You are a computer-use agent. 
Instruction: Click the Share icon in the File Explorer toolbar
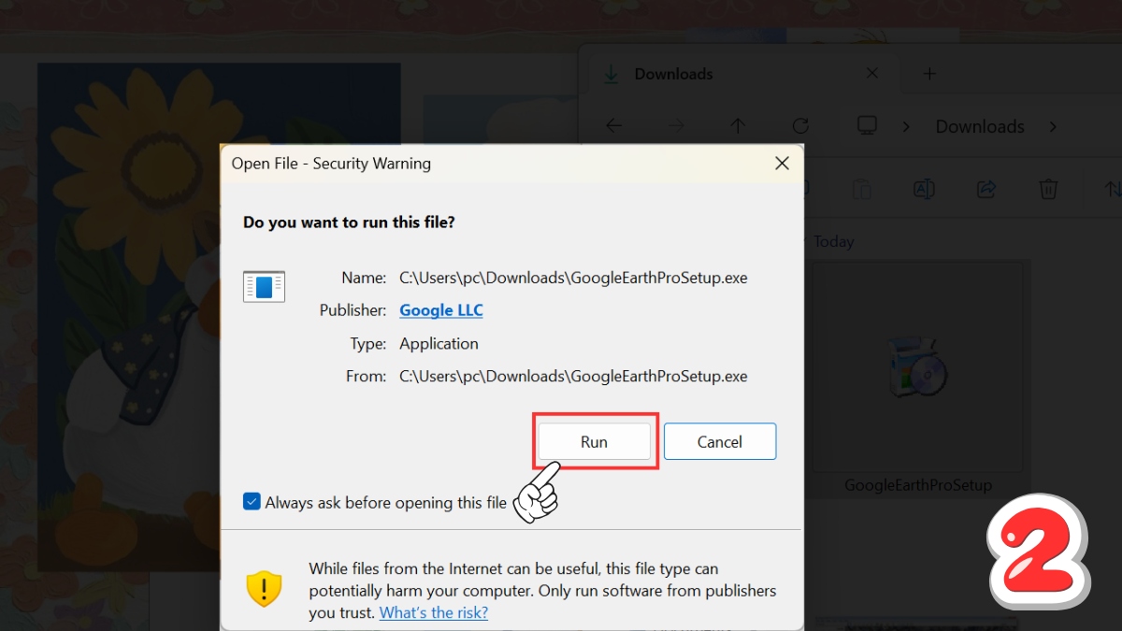pyautogui.click(x=986, y=190)
